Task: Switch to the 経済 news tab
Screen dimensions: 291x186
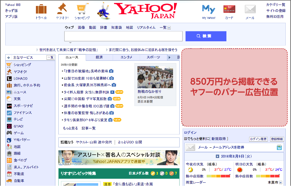Action: [x=99, y=57]
